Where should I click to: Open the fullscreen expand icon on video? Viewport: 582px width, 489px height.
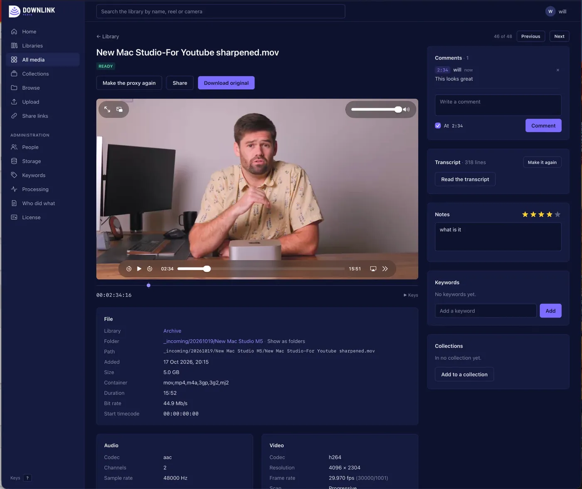(107, 109)
